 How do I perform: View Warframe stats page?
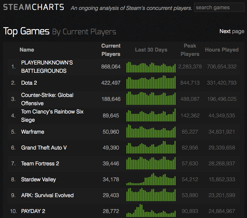click(32, 132)
